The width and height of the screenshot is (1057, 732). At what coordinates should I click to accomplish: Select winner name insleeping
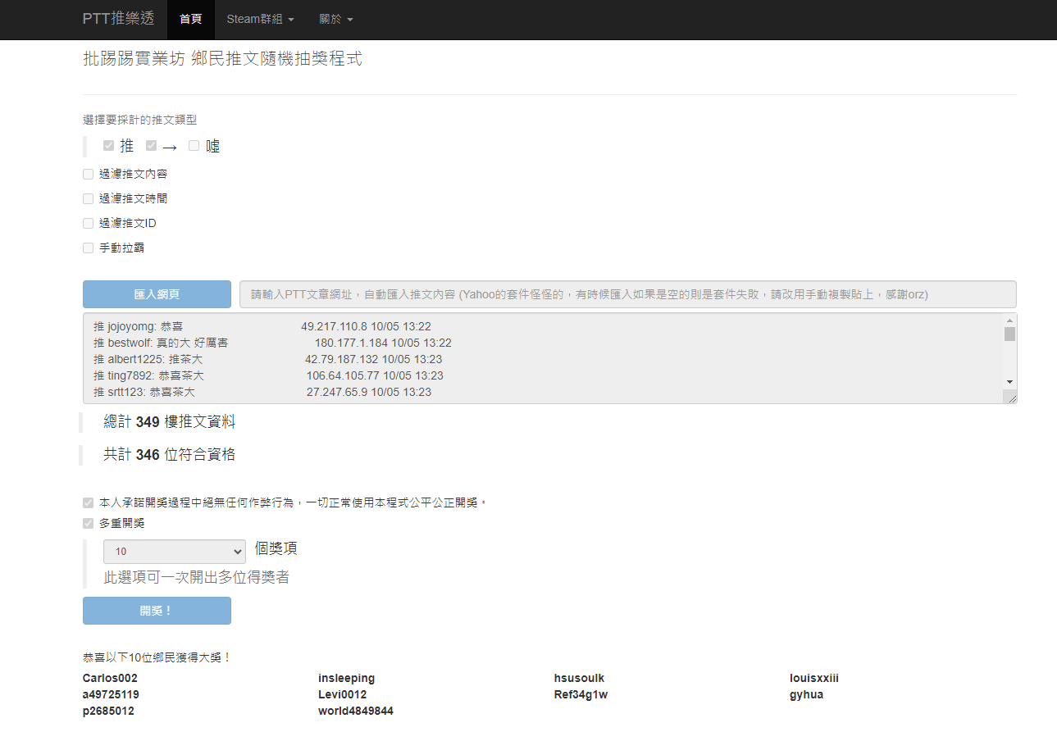pyautogui.click(x=346, y=679)
